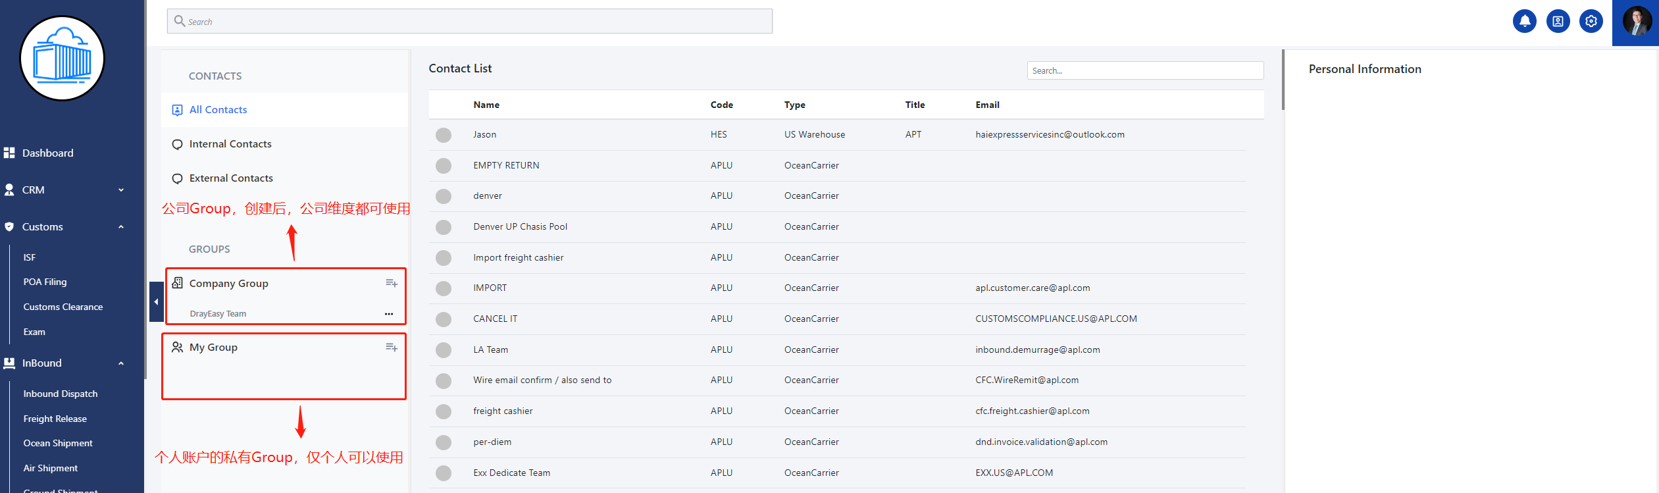1659x493 pixels.
Task: Select the Jason contact row circle
Action: pos(444,135)
